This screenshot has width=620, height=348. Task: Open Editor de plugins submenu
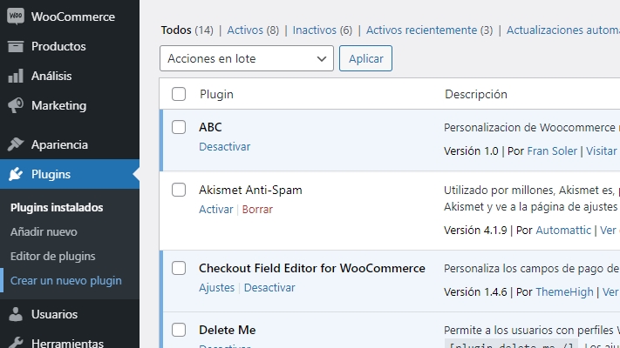[x=53, y=257]
